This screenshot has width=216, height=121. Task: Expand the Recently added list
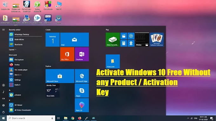(12, 50)
